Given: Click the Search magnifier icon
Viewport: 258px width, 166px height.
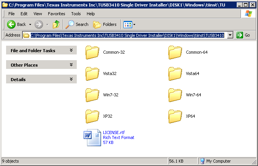Looking at the screenshot, I should coord(70,24).
